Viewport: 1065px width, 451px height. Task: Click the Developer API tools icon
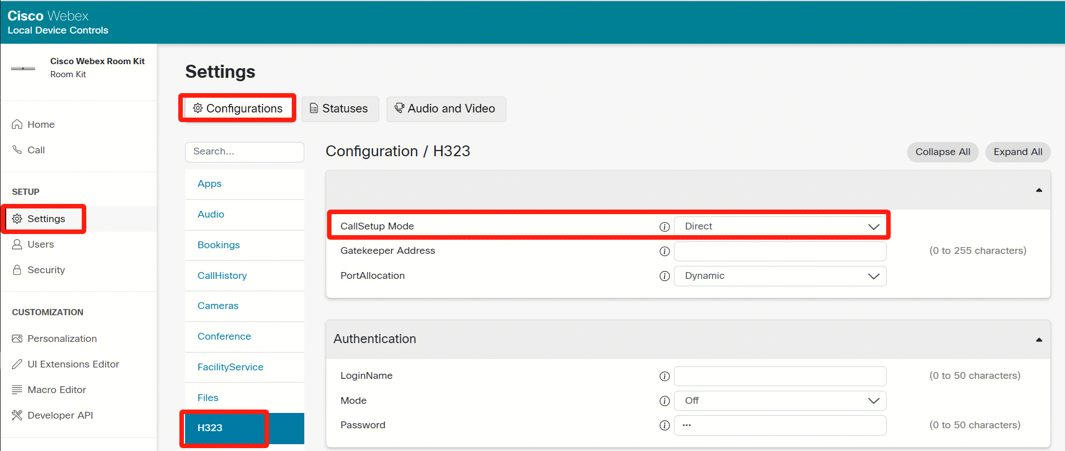pyautogui.click(x=17, y=415)
